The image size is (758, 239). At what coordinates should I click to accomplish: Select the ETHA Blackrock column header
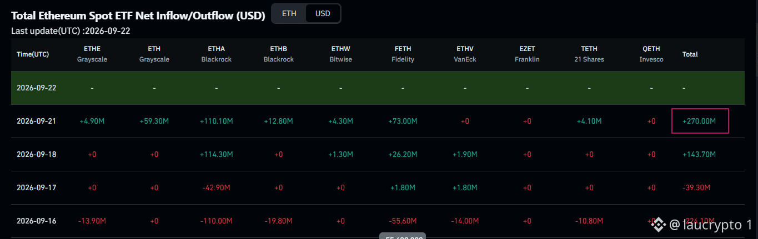[217, 54]
